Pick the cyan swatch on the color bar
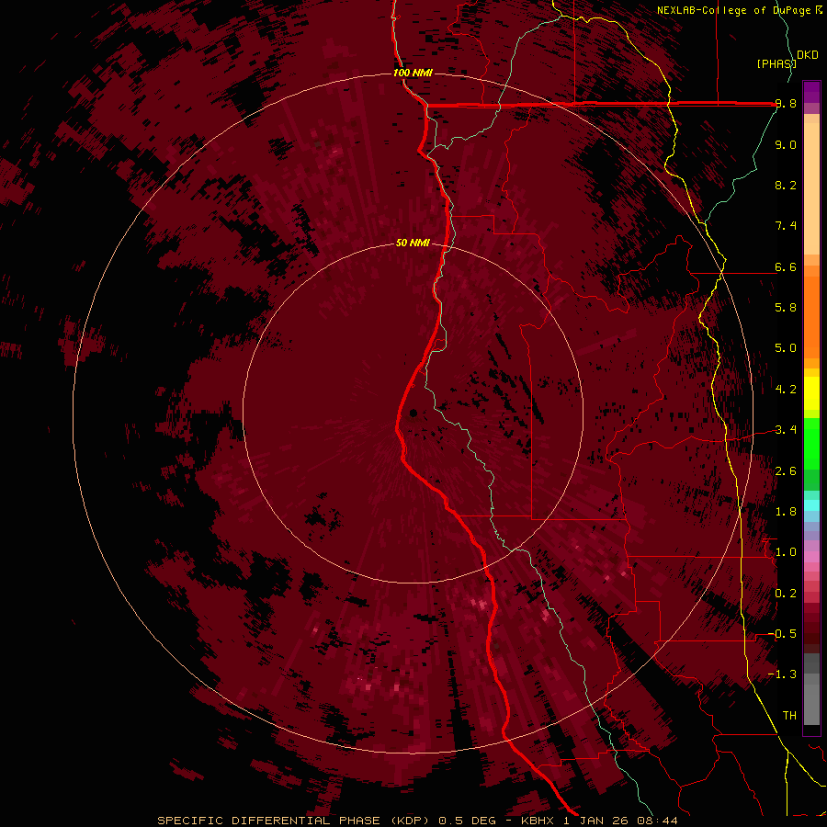827x827 pixels. pyautogui.click(x=811, y=504)
